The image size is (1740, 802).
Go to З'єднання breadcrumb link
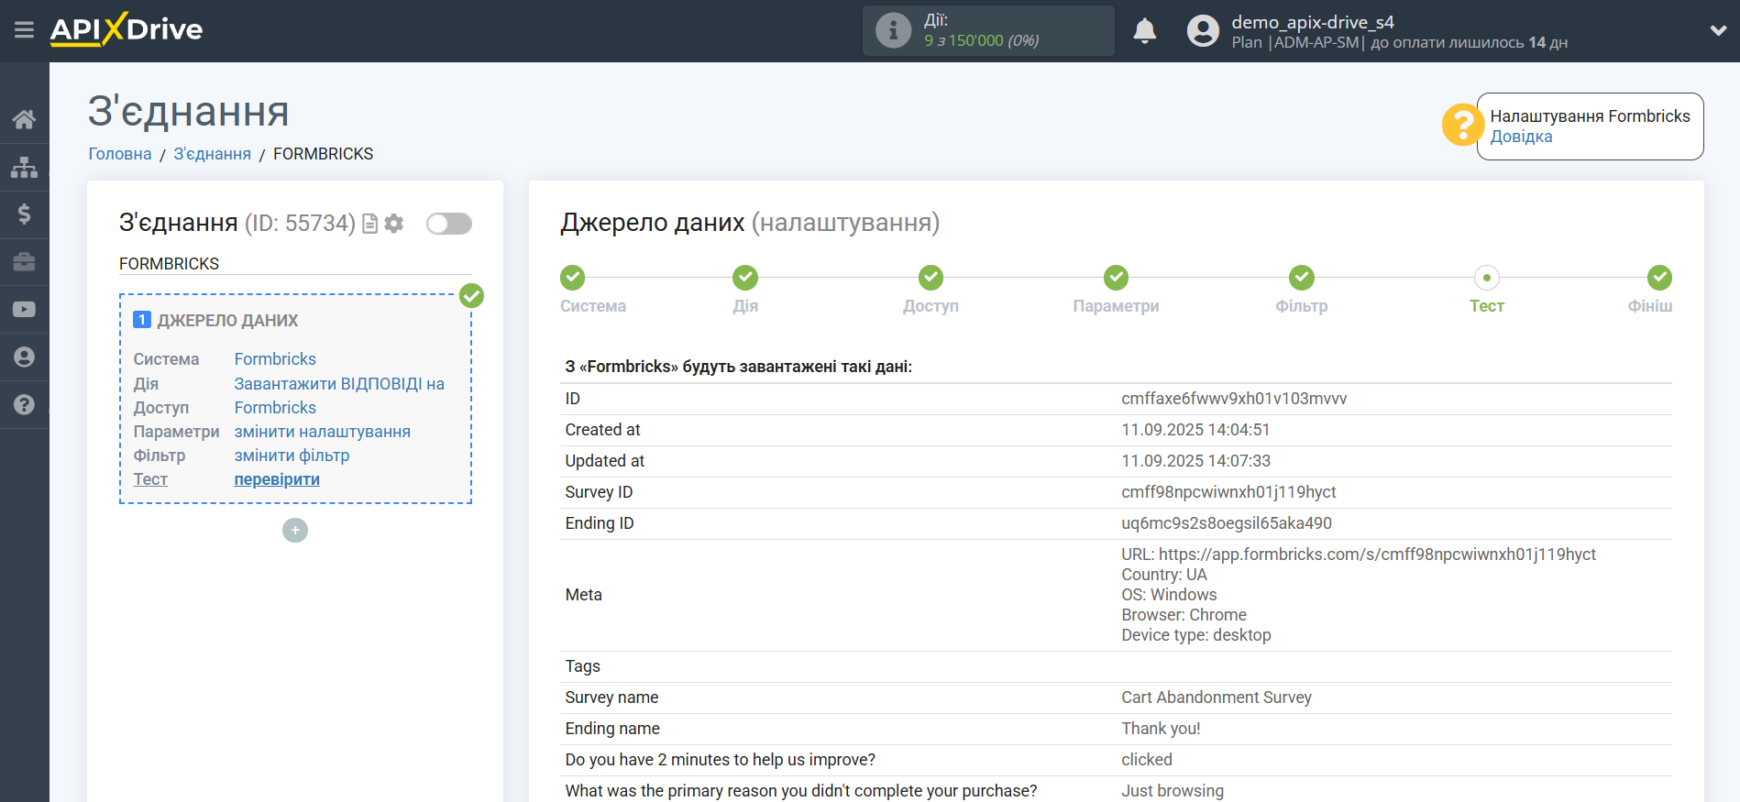pos(213,154)
